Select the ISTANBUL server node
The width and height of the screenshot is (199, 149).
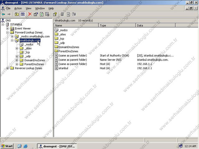pyautogui.click(x=16, y=24)
